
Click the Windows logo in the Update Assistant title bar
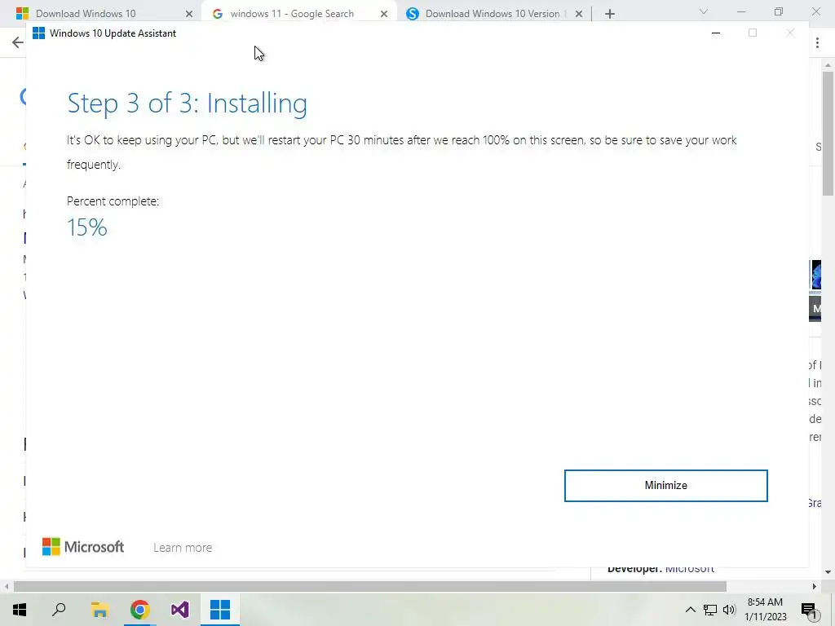point(39,33)
